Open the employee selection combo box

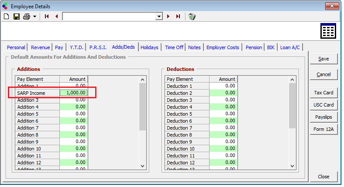159,17
